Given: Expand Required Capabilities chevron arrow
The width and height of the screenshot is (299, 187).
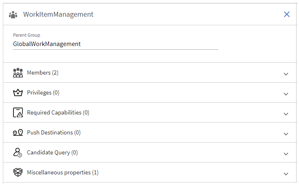Looking at the screenshot, I should point(286,114).
